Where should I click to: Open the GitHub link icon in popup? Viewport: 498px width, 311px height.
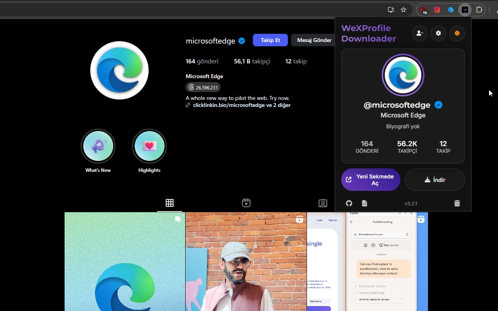click(349, 203)
